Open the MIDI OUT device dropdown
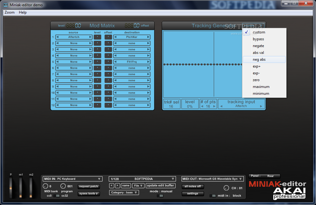 tap(213, 179)
